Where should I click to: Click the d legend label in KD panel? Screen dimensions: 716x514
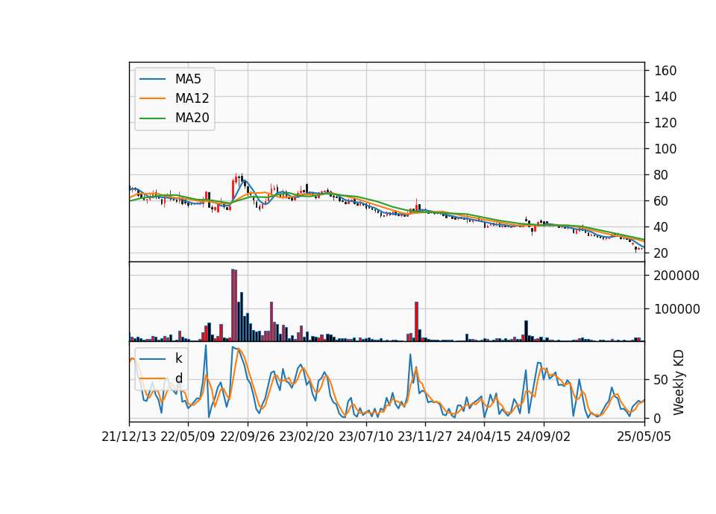pos(178,378)
